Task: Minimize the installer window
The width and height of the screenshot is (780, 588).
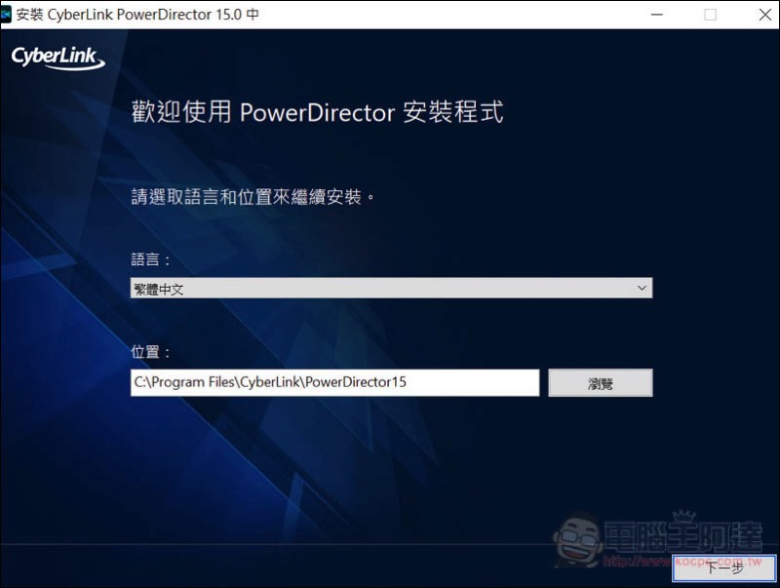Action: 657,15
